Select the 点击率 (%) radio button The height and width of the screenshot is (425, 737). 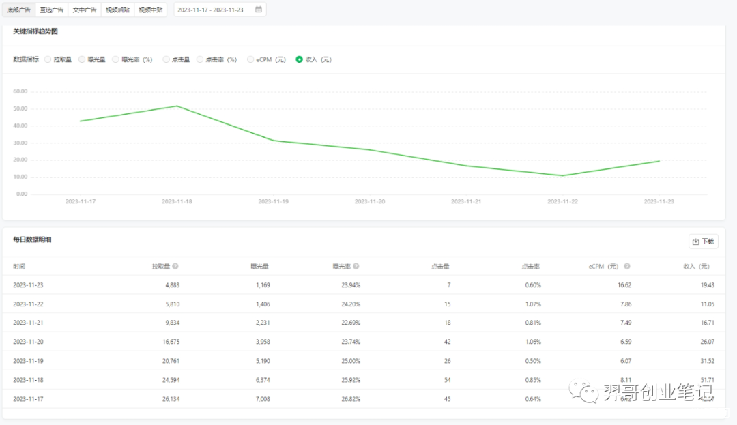click(x=200, y=59)
